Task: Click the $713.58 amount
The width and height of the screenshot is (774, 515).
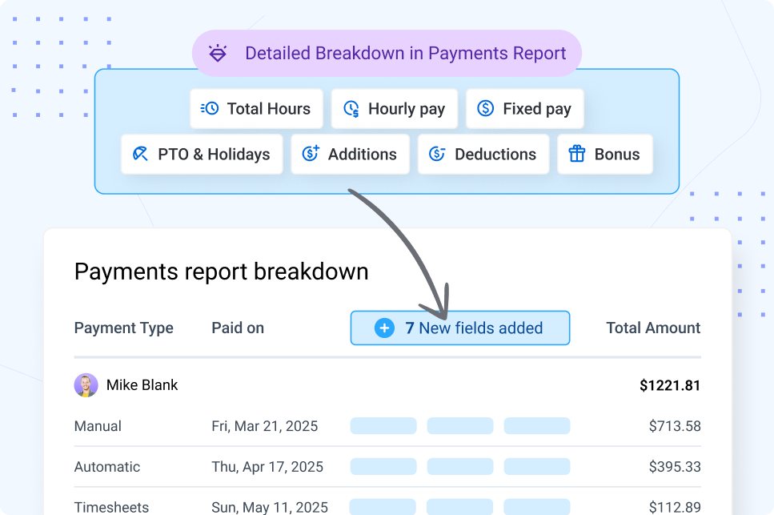Action: [674, 426]
